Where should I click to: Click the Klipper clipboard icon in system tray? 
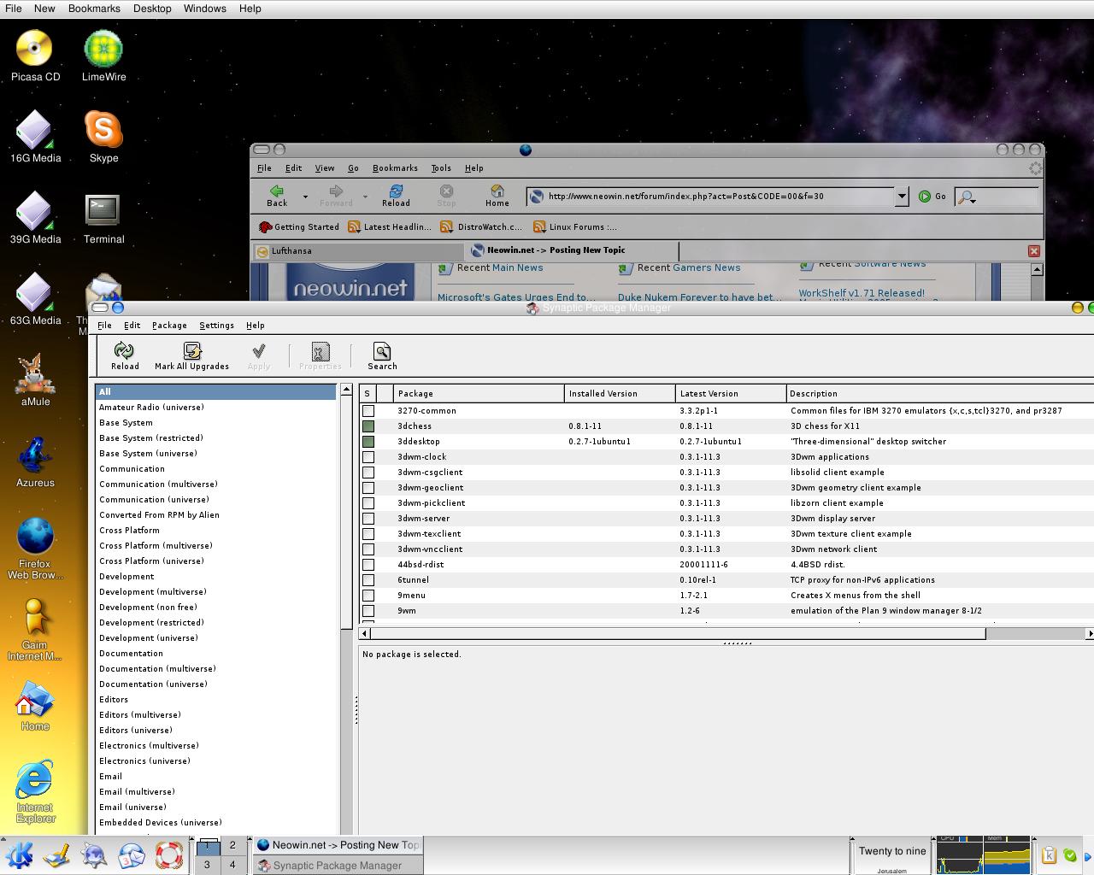tap(1050, 854)
